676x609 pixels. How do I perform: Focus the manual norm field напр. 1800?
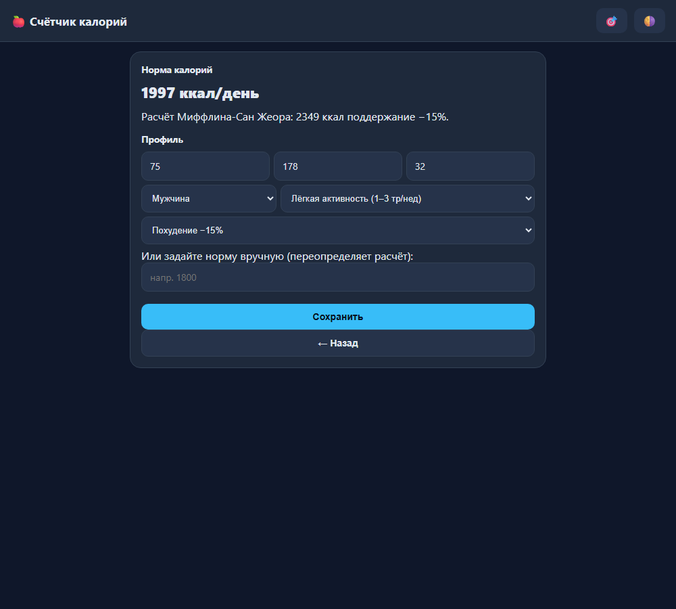click(338, 277)
